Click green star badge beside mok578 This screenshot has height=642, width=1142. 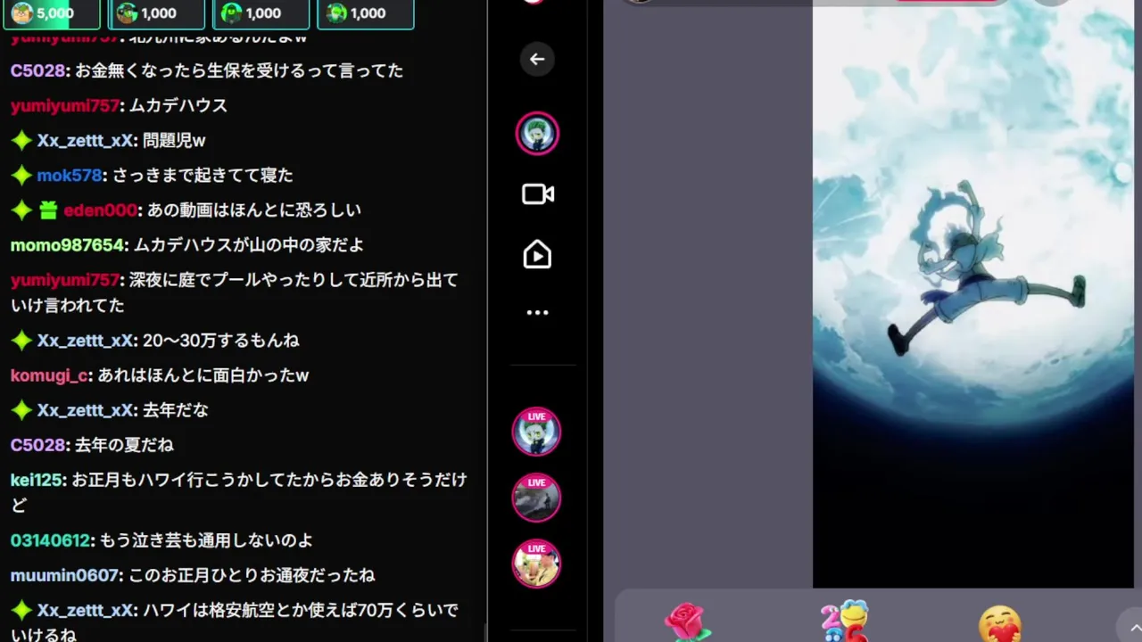point(21,176)
